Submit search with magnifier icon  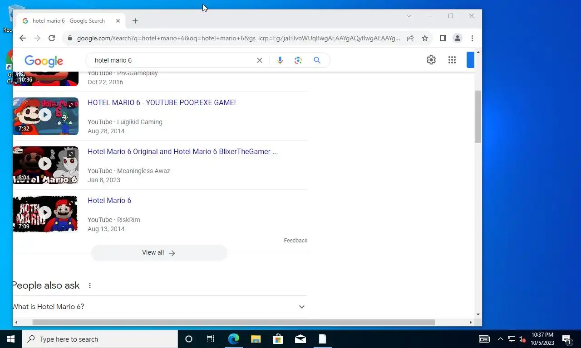317,60
